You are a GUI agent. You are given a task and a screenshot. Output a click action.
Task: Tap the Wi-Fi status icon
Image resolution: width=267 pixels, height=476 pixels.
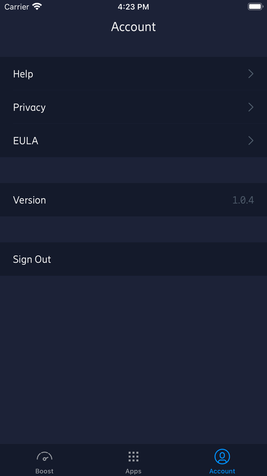pos(37,7)
